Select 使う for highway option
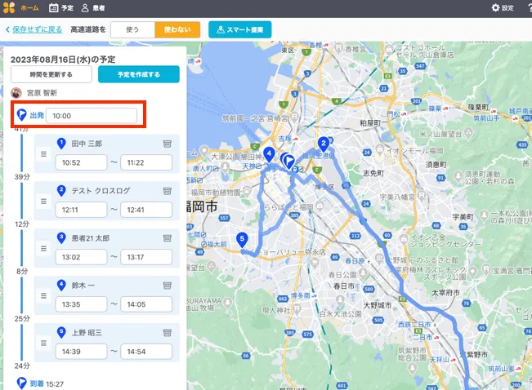Screen dimensions: 532x390 [x=132, y=29]
